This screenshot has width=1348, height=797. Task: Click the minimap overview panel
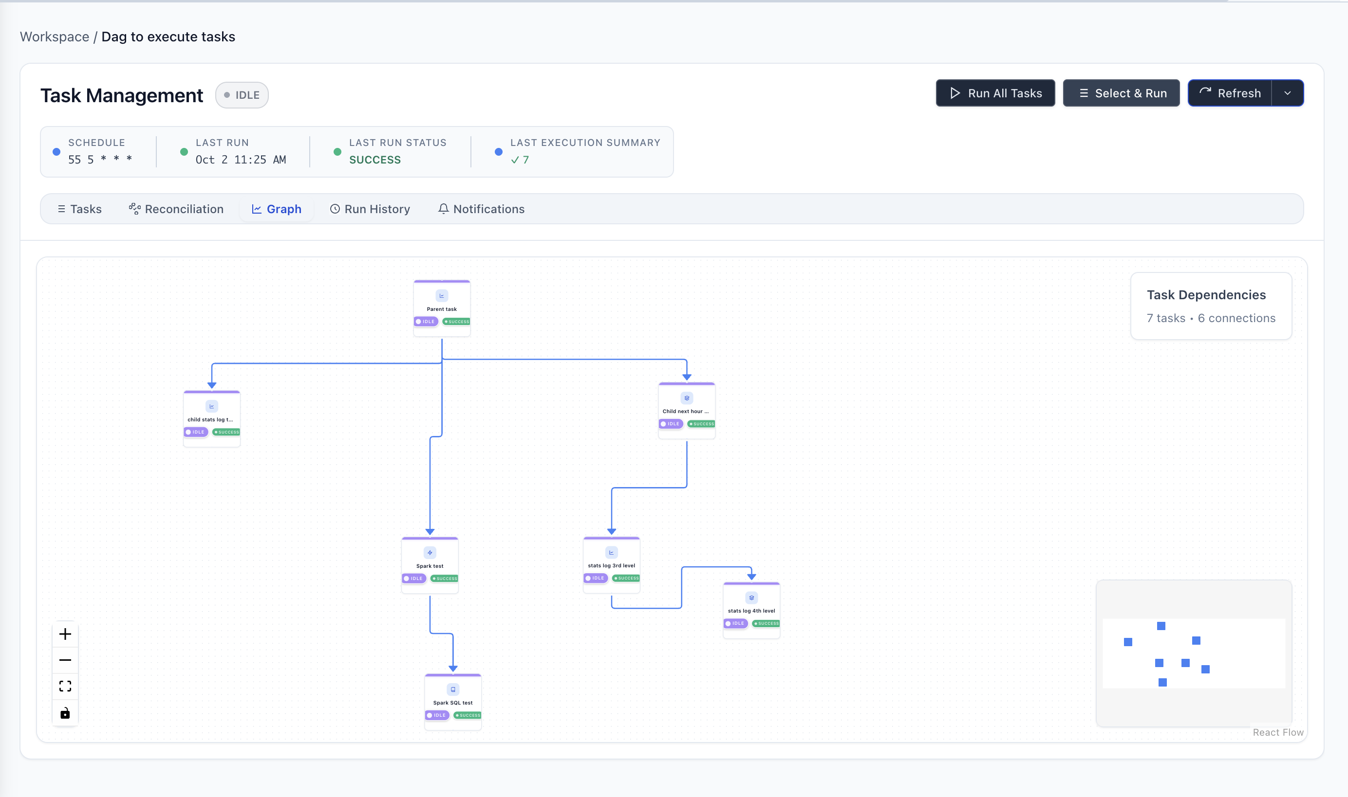(1193, 653)
